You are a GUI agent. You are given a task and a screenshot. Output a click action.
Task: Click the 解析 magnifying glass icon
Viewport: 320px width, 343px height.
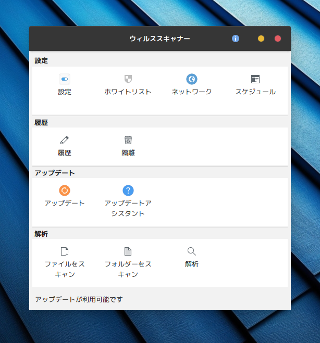(x=192, y=251)
